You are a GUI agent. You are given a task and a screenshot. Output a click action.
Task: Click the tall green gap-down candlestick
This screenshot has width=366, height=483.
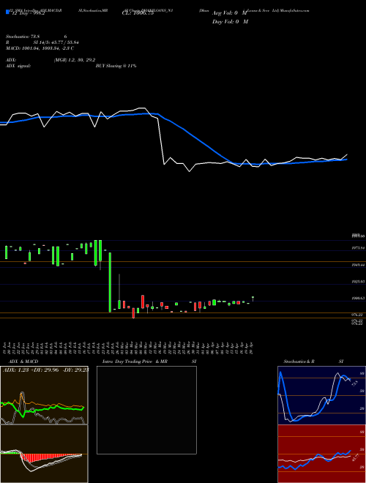110,282
